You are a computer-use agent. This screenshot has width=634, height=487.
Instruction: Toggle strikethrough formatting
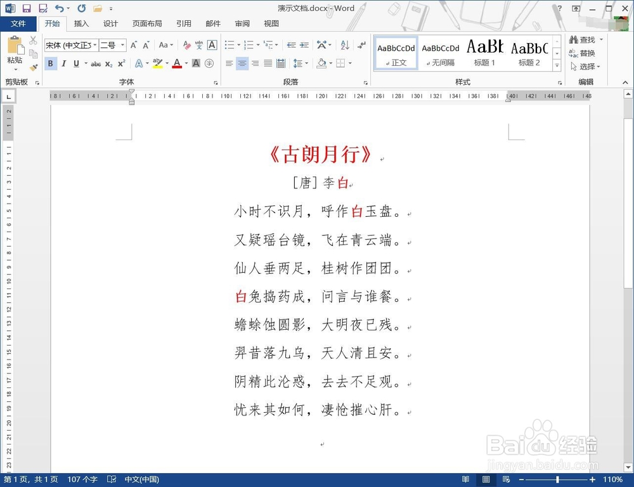tap(96, 63)
